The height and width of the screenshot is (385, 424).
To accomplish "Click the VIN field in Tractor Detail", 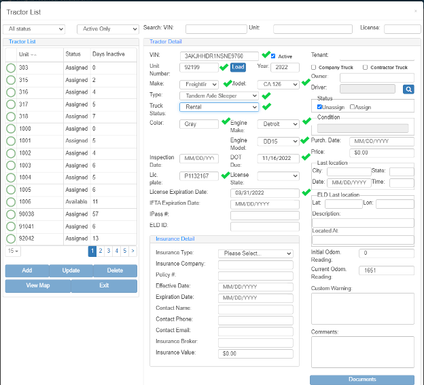I will (x=219, y=56).
